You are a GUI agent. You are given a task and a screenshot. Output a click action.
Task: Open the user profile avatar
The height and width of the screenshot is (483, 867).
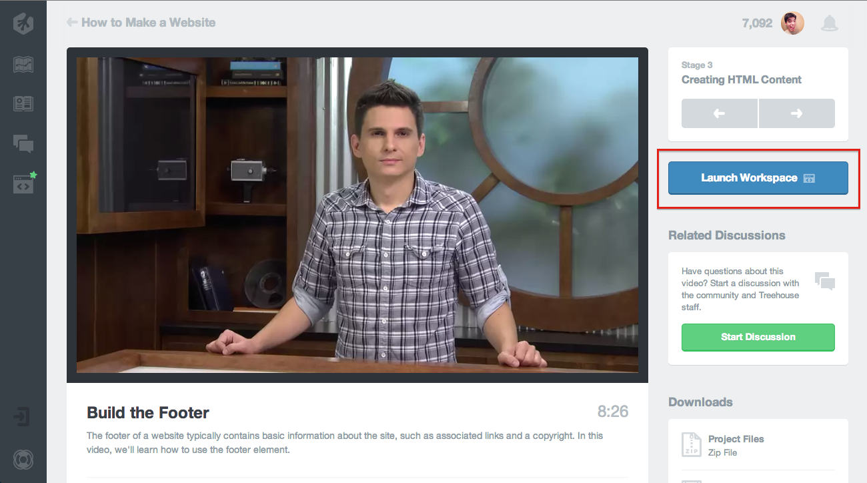[793, 23]
